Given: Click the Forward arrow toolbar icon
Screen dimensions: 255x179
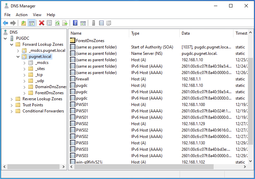Looking at the screenshot, I should (x=13, y=23).
